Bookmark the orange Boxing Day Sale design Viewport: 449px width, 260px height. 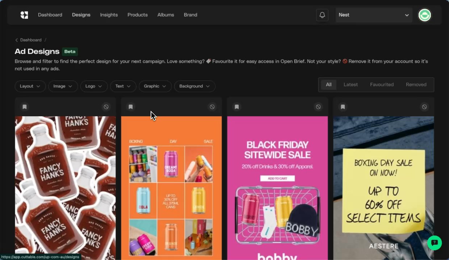click(x=131, y=107)
